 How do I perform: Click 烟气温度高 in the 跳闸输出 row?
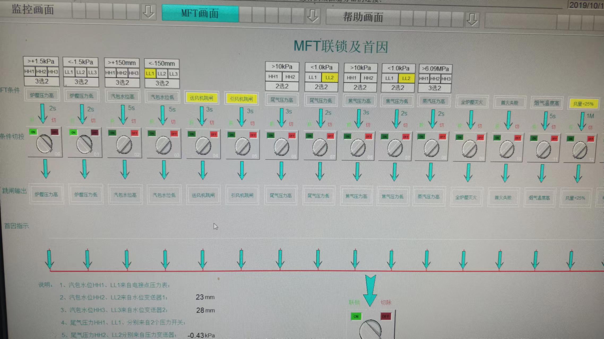[x=539, y=198]
